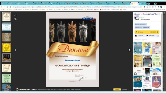This screenshot has height=93, width=166.
Task: Open the YouTube Studio bookmark
Action: coord(105,10)
